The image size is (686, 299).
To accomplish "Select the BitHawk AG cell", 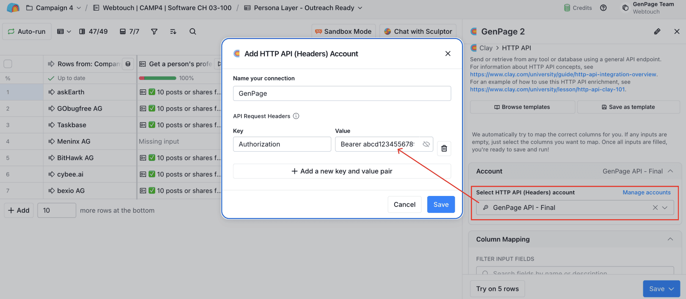I will pyautogui.click(x=90, y=158).
